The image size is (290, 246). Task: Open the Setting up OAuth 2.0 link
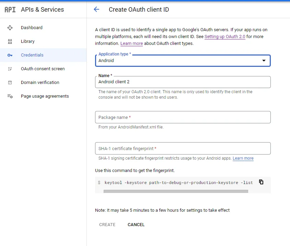(x=225, y=37)
